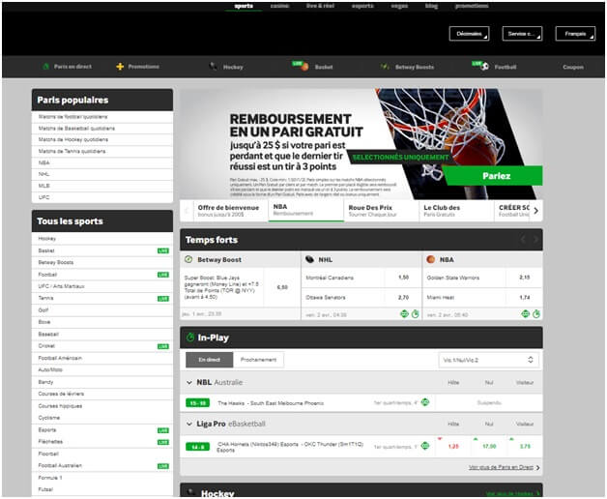Click the yellow plus Promotions icon

tap(120, 67)
